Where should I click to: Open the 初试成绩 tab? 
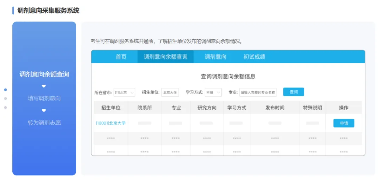click(x=254, y=57)
